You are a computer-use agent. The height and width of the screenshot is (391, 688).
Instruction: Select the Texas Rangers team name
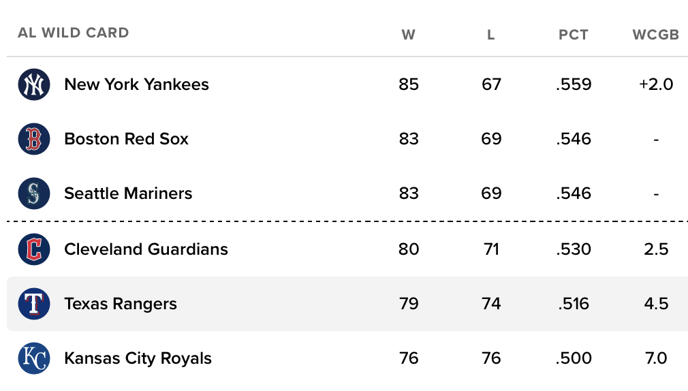tap(121, 304)
